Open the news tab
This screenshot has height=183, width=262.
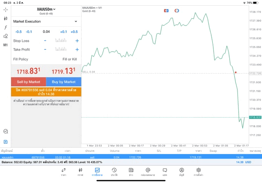pos(131,172)
